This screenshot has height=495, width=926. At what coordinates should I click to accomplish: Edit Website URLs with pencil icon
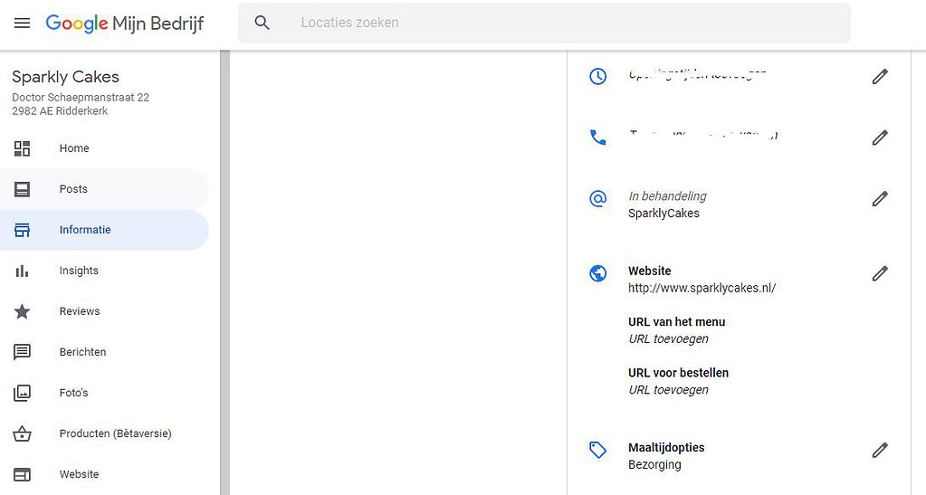tap(880, 273)
